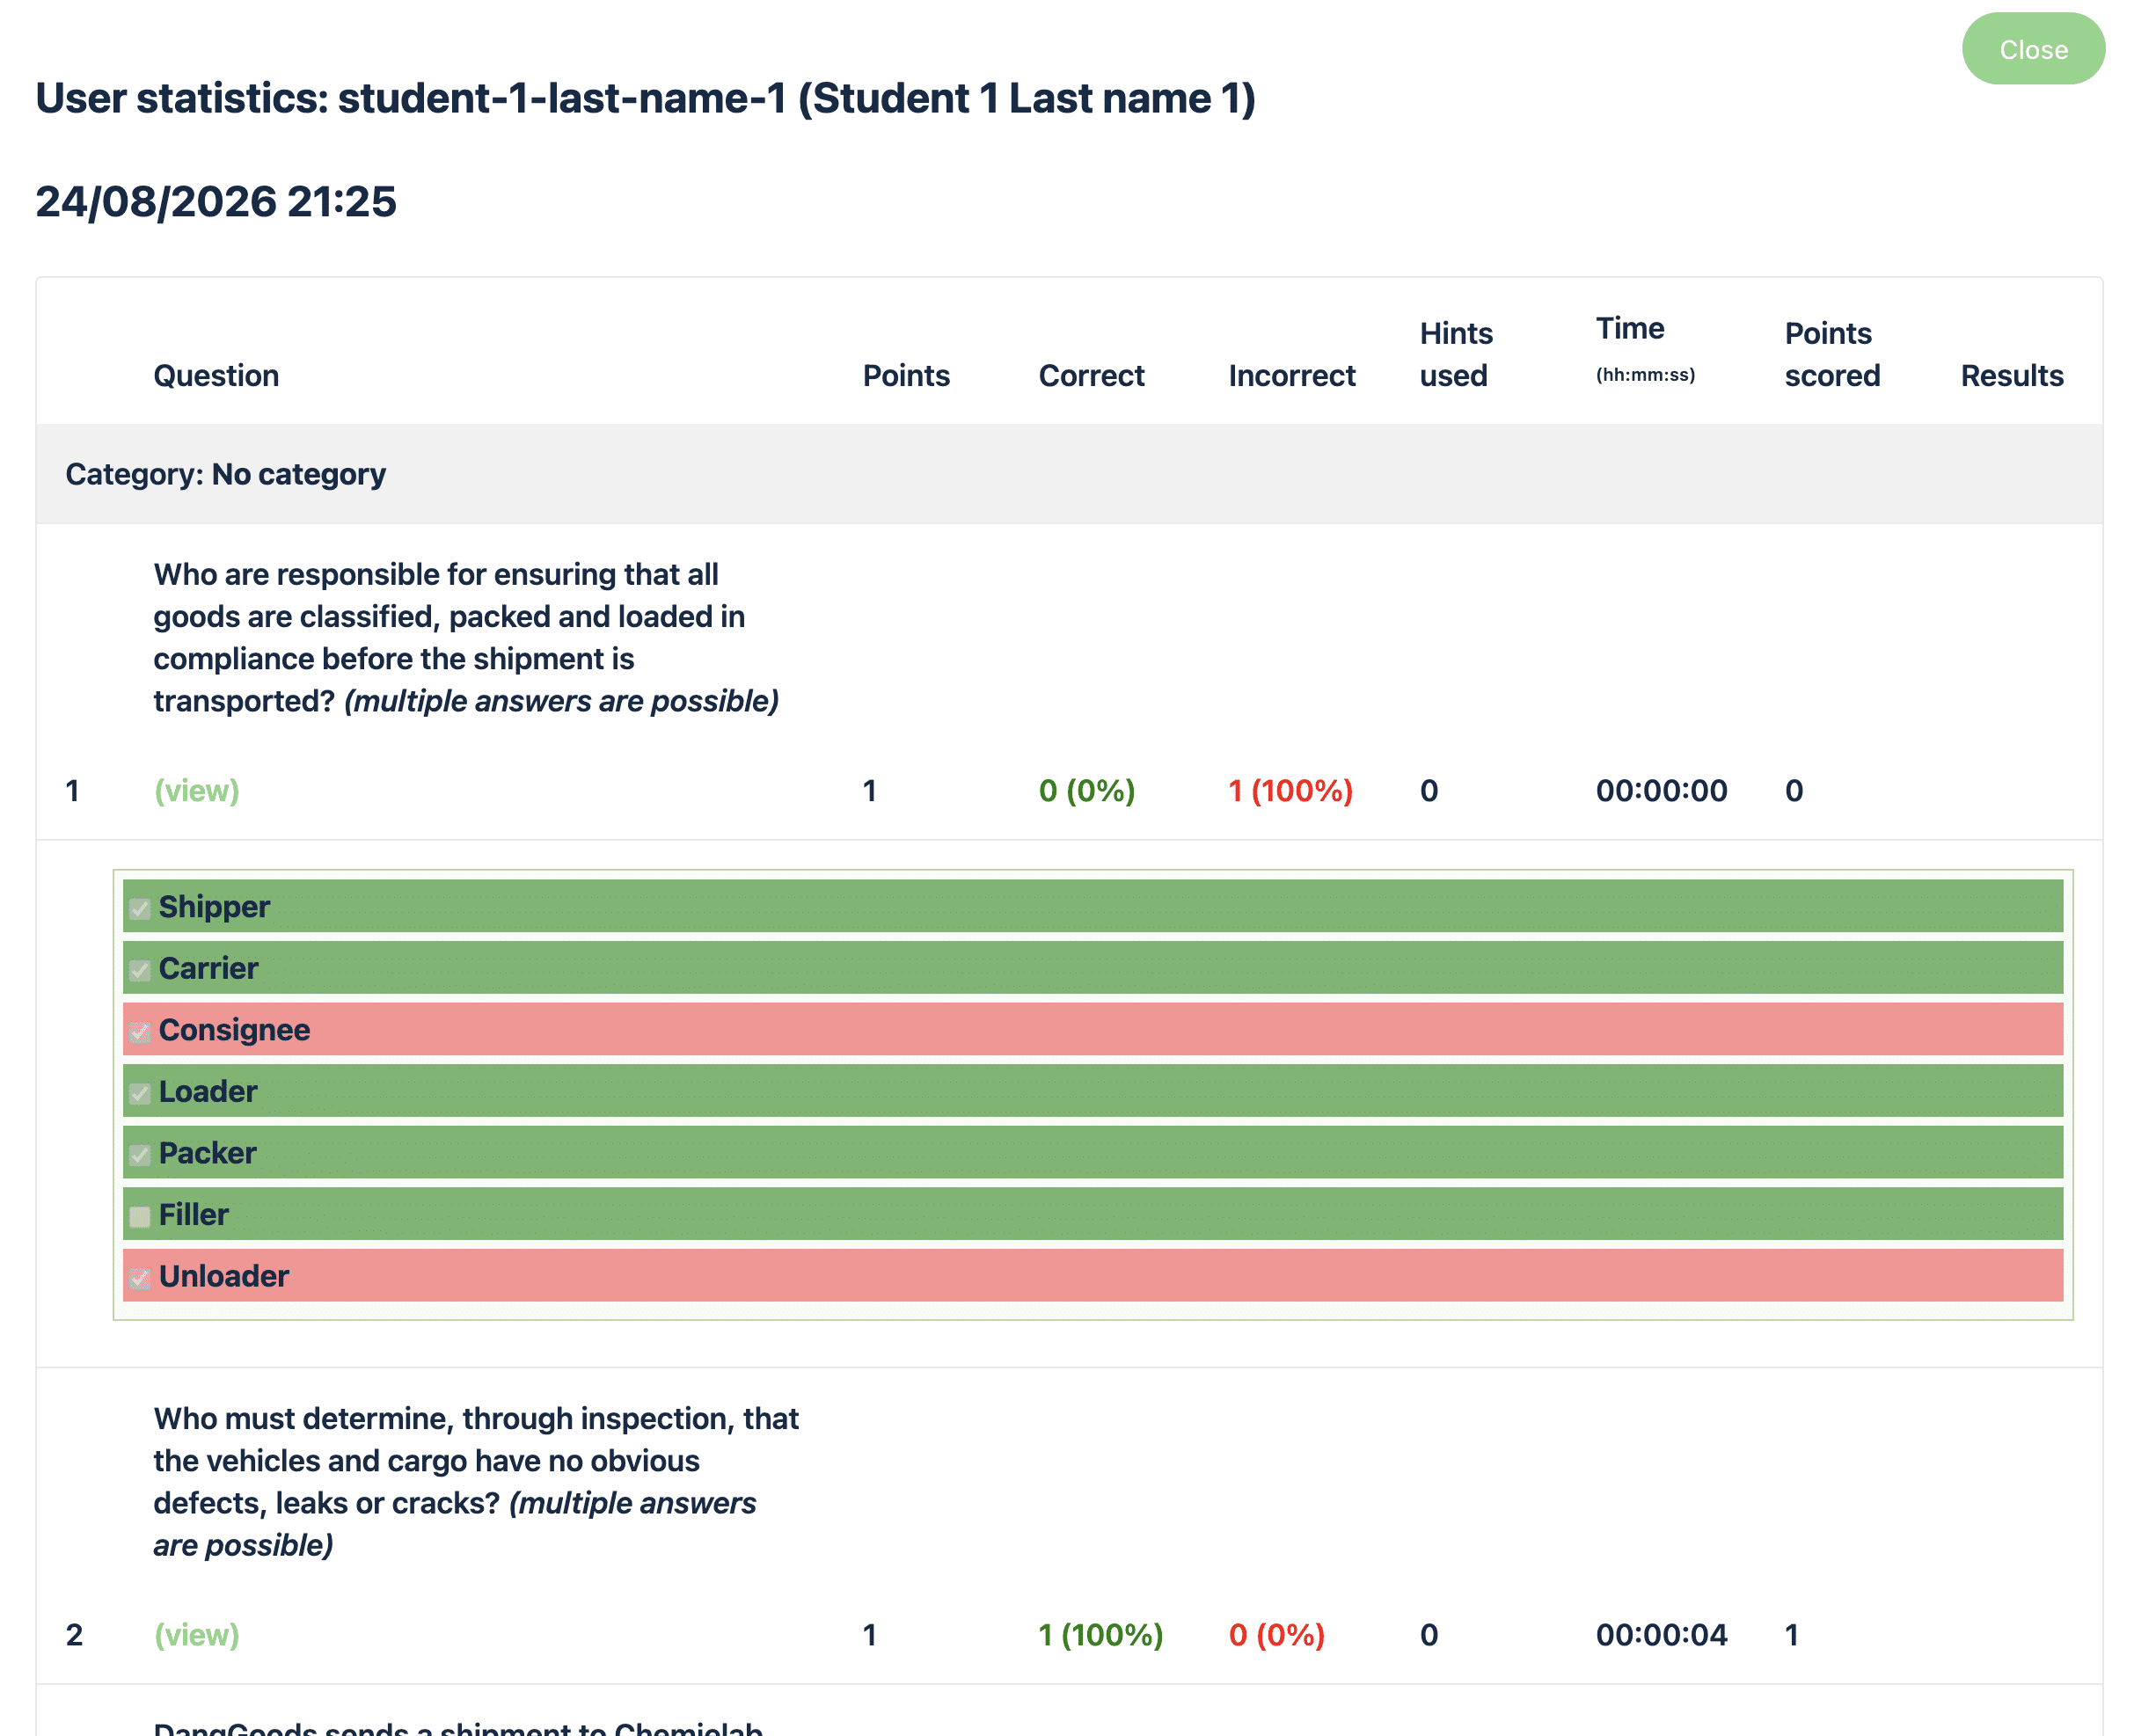Open the (view) link for question 2
This screenshot has width=2134, height=1736.
197,1635
